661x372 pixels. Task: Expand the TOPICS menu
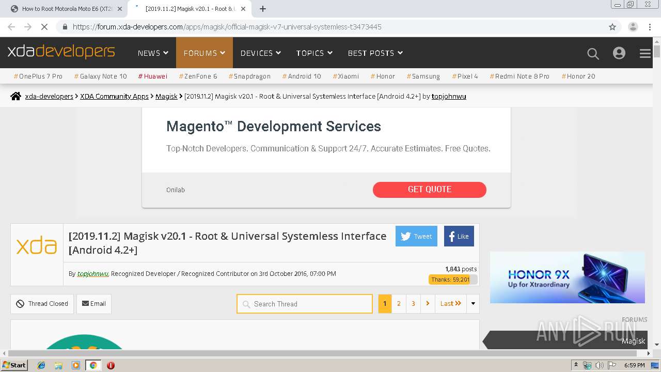pos(314,53)
